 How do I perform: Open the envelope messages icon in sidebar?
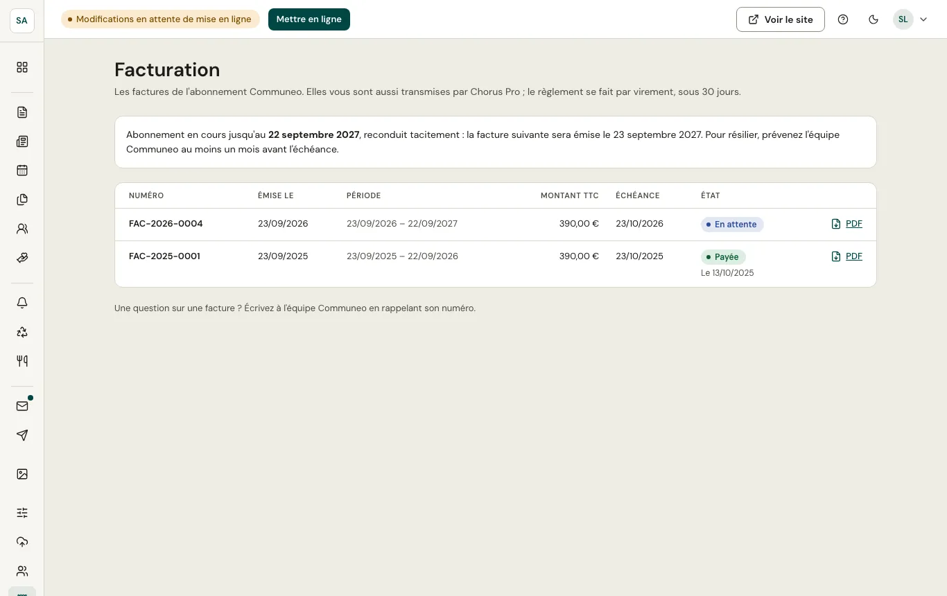pos(22,406)
